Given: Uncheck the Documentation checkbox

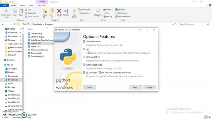Looking at the screenshot, I should tap(84, 41).
